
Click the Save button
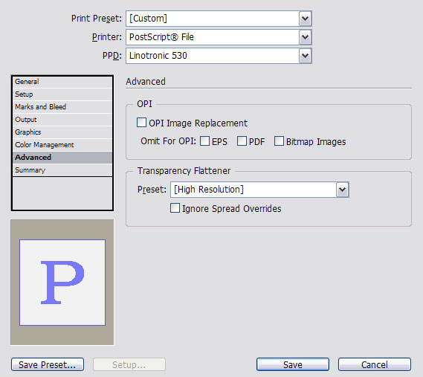(x=293, y=364)
